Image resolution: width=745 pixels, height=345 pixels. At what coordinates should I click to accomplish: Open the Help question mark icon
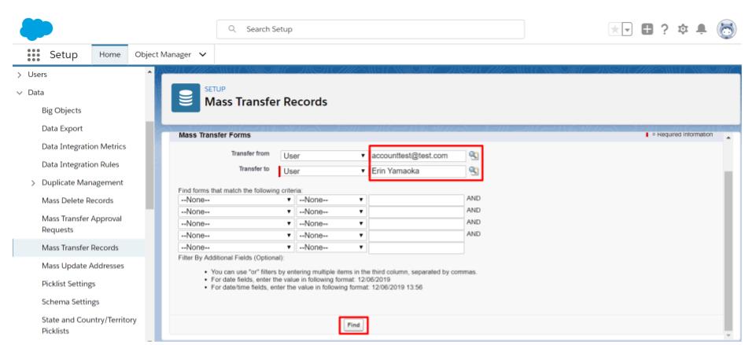click(x=665, y=29)
